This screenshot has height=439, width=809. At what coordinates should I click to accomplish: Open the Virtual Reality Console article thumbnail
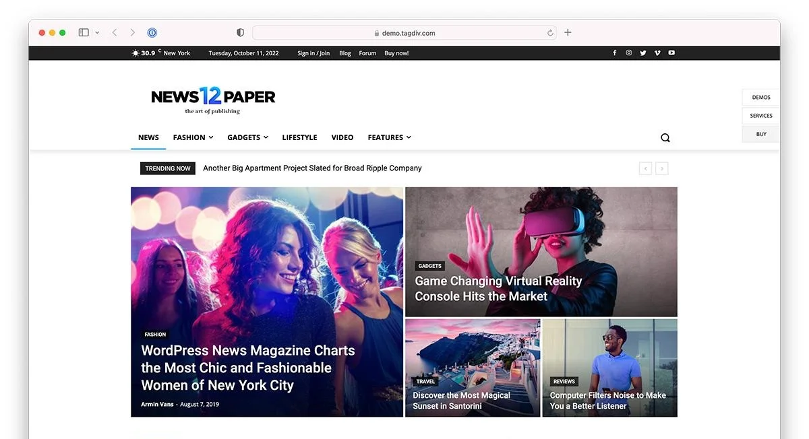click(x=541, y=252)
